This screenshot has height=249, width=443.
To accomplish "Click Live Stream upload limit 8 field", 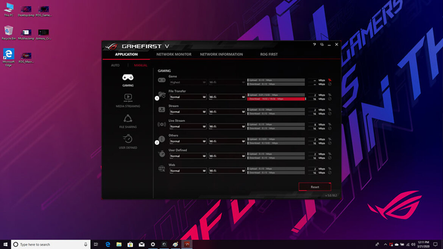I will pos(312,124).
